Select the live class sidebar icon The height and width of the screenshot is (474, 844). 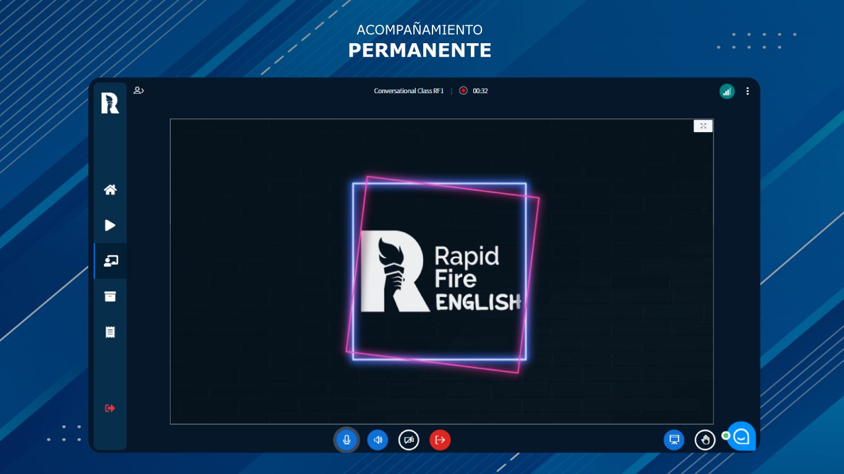[x=111, y=261]
